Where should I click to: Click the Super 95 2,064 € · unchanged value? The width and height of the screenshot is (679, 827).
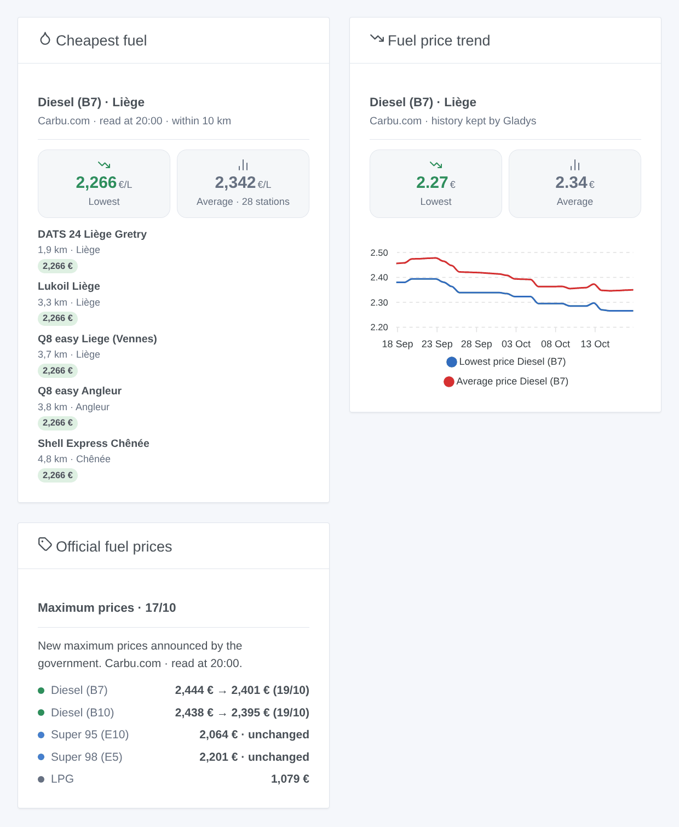pyautogui.click(x=254, y=734)
